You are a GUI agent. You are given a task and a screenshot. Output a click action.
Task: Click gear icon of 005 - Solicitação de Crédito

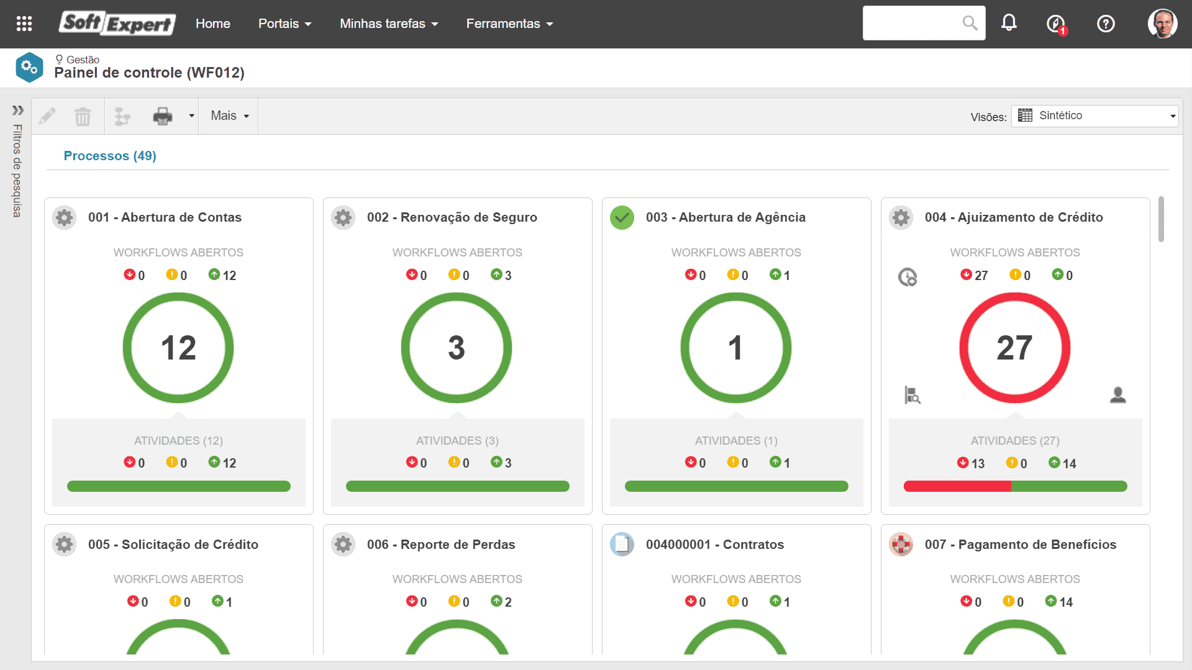tap(65, 545)
